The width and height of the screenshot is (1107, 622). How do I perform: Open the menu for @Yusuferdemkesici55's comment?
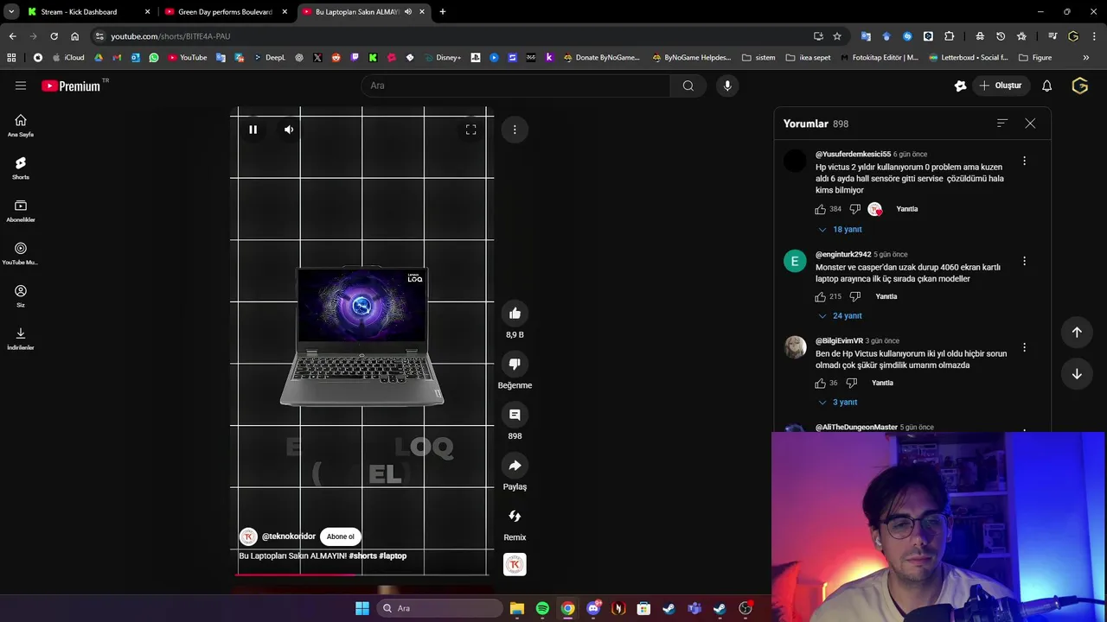tap(1024, 161)
